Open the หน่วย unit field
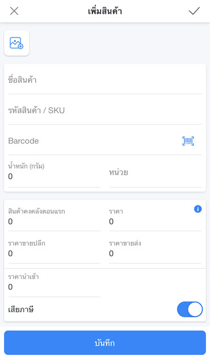Screen dimensions: 210x363 click(x=155, y=172)
